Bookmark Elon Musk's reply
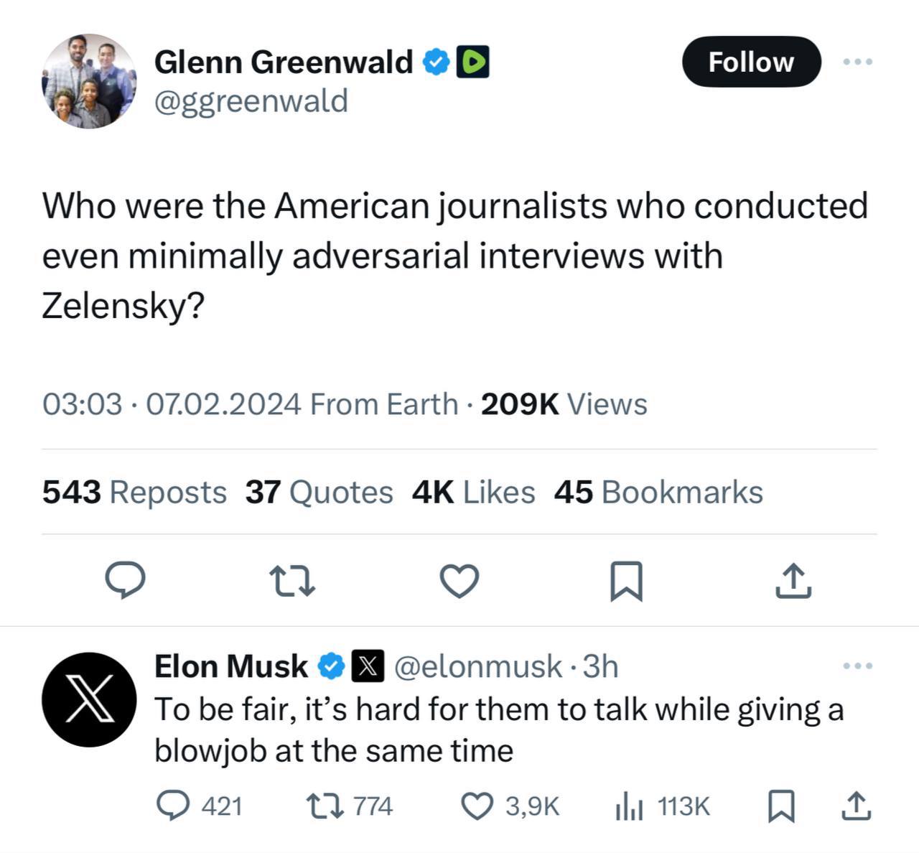Screen dimensions: 919x853 tap(780, 806)
